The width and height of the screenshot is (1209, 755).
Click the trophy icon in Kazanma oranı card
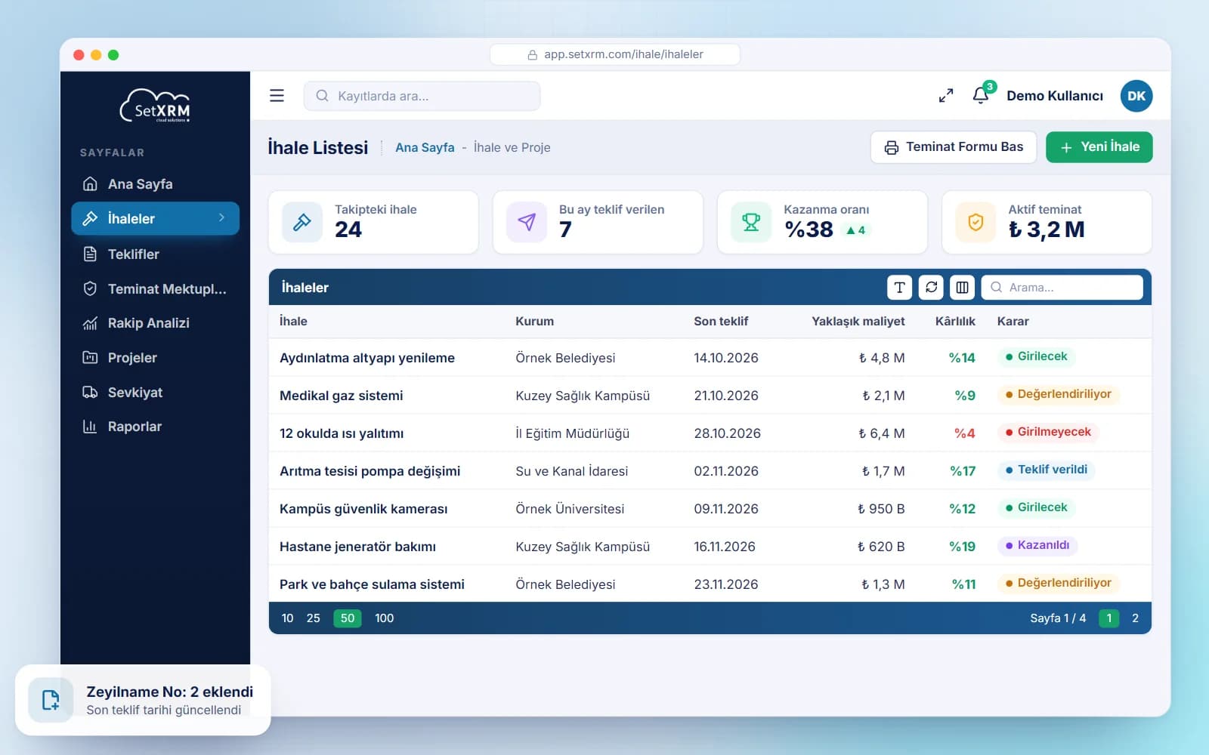click(751, 222)
